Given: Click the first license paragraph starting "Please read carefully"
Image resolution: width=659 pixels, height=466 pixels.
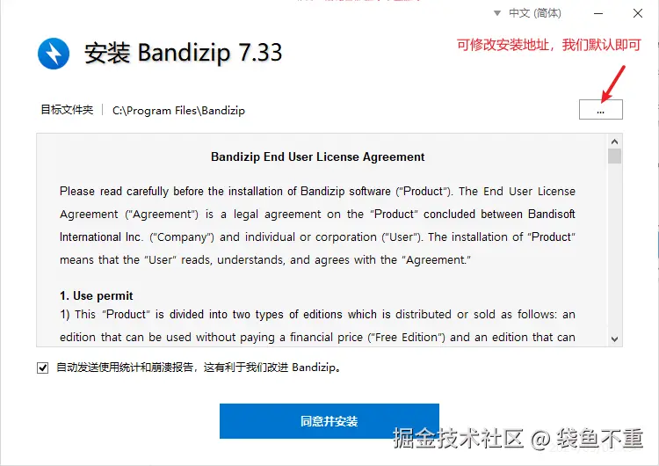Looking at the screenshot, I should [x=317, y=225].
